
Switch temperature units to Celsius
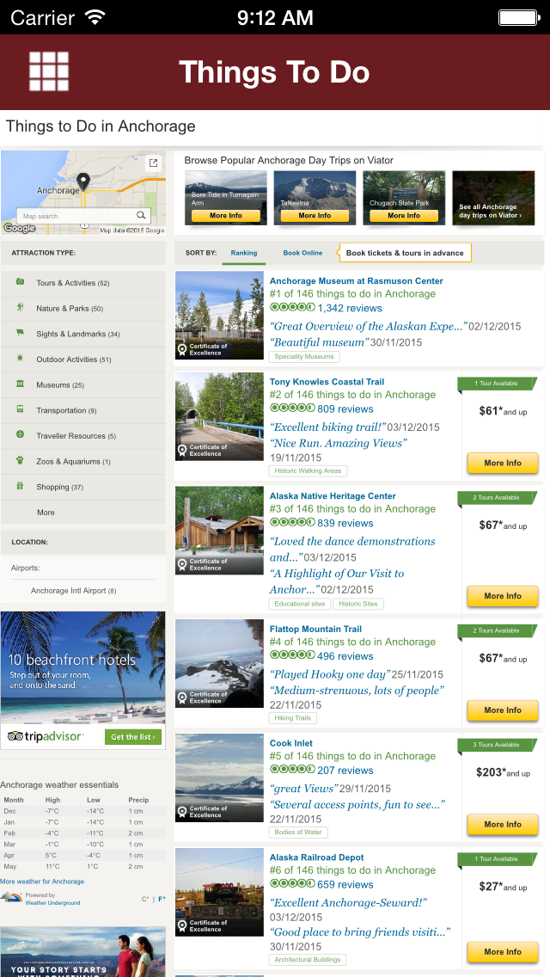click(x=145, y=899)
